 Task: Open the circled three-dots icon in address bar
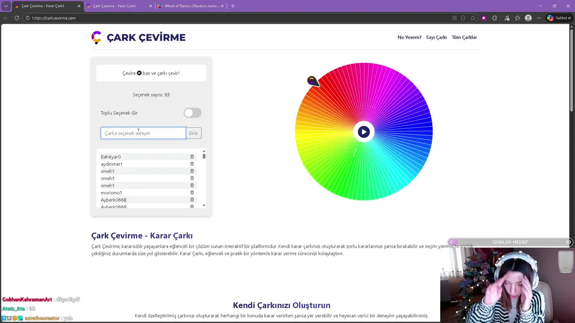(463, 18)
